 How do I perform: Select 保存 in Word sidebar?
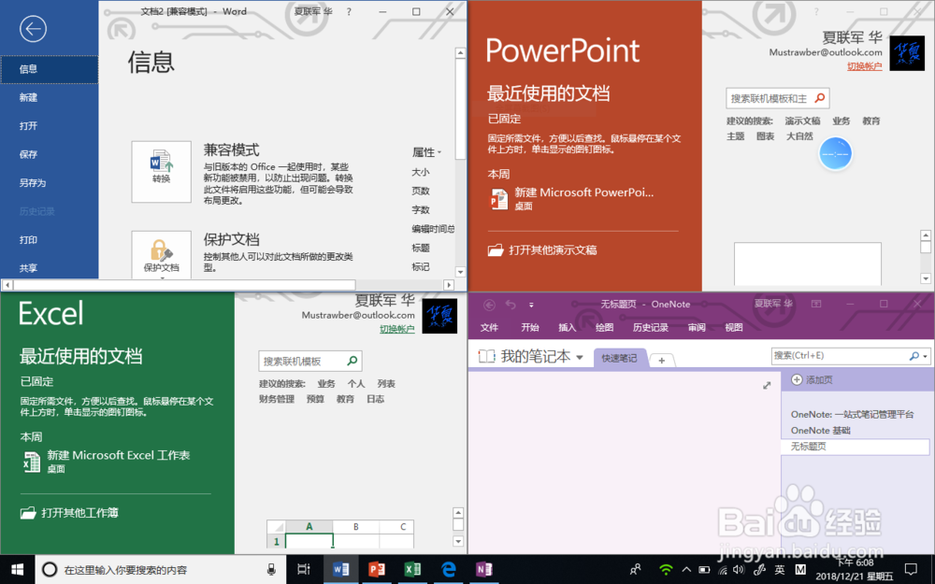tap(49, 154)
